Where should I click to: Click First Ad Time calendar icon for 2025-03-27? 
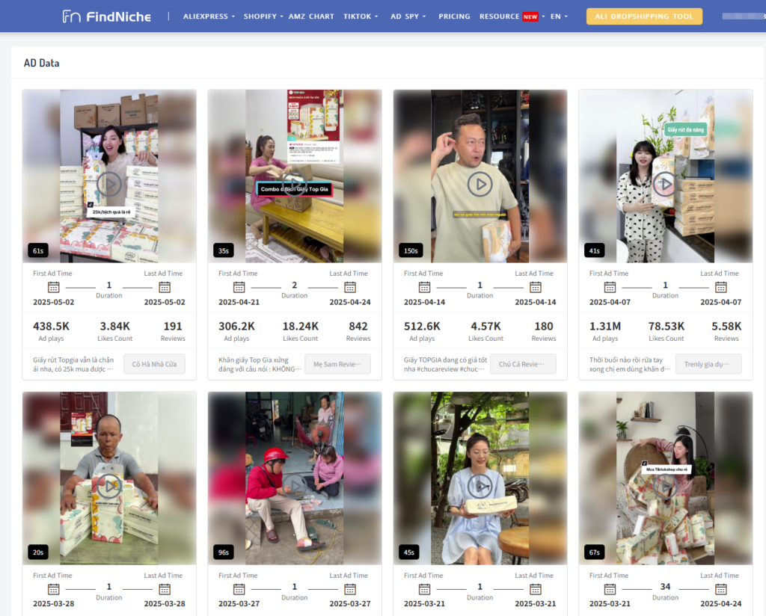click(x=239, y=589)
